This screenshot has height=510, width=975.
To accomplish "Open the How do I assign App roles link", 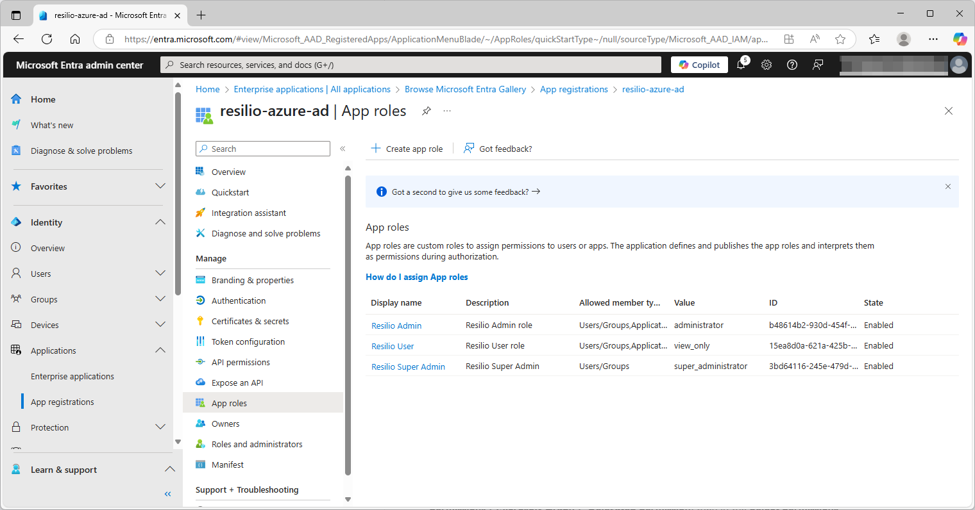I will coord(416,277).
